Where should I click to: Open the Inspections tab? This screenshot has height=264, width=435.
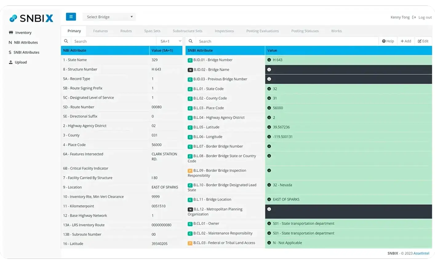[x=224, y=31]
